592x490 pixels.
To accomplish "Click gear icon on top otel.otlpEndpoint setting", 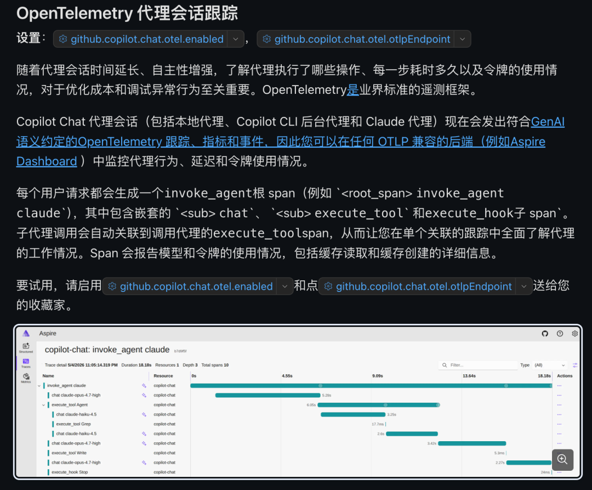I will (x=266, y=39).
